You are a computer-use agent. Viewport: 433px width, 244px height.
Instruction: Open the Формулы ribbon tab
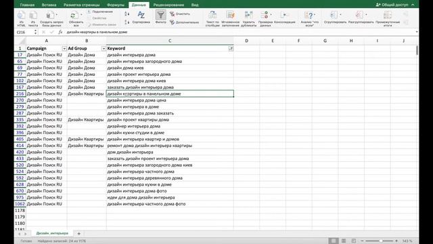click(116, 5)
